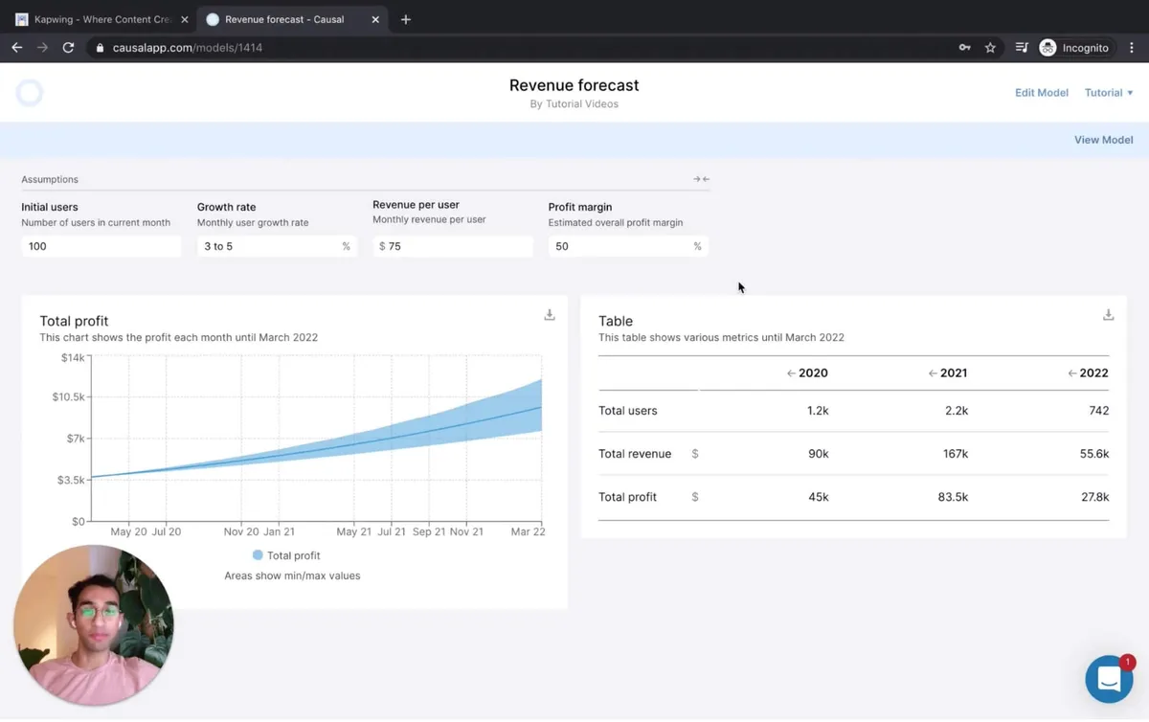The image size is (1149, 722).
Task: Click the View Model link
Action: click(1103, 140)
